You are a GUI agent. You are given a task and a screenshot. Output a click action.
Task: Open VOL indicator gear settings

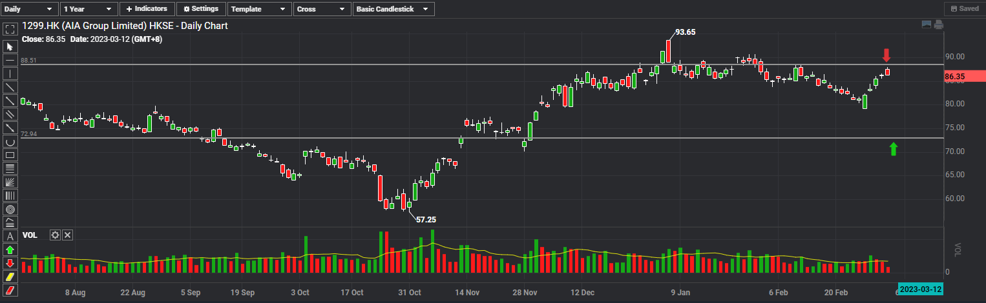[56, 235]
